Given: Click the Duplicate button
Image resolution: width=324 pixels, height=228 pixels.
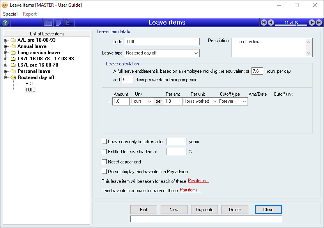Looking at the screenshot, I should 205,209.
